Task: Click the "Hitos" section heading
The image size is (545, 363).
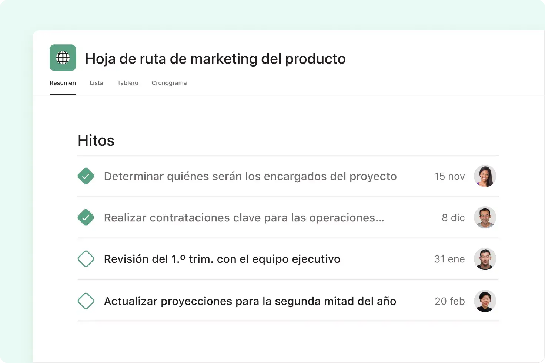Action: (96, 140)
